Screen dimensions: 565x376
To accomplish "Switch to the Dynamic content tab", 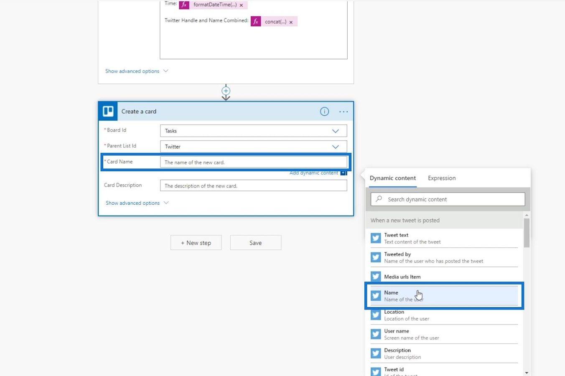I will coord(393,178).
